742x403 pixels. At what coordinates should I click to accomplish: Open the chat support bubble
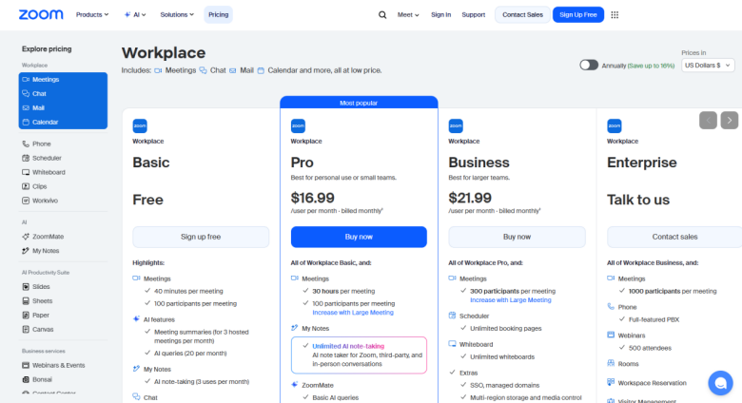click(720, 383)
